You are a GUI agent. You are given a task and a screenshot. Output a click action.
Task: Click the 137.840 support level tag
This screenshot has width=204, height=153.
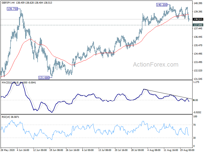click(x=198, y=25)
